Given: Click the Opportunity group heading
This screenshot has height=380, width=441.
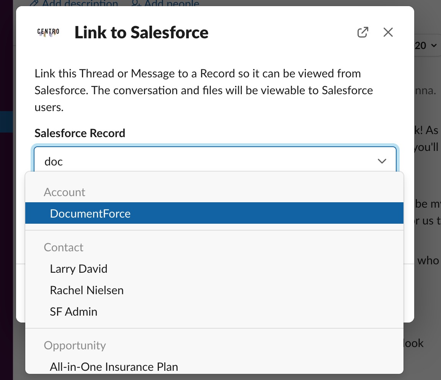Looking at the screenshot, I should [75, 346].
